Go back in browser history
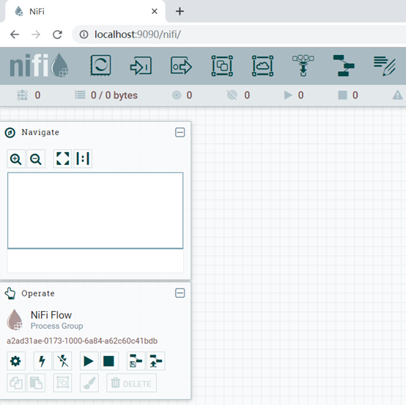Screen dimensions: 406x405 (15, 34)
